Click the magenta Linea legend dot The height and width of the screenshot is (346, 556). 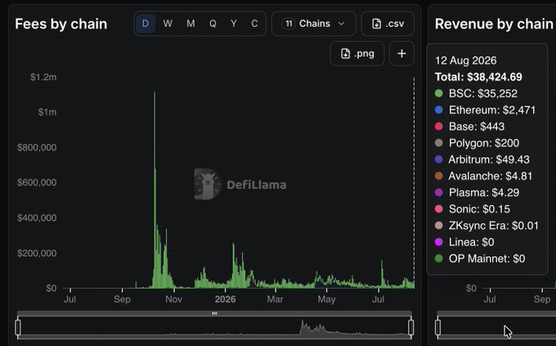click(438, 242)
